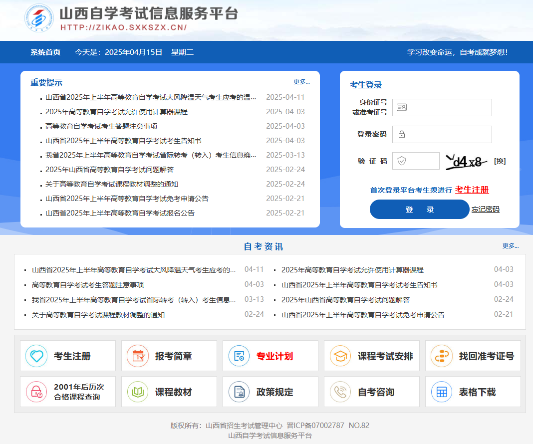The height and width of the screenshot is (444, 533).
Task: Click the 自考咨询 phone icon
Action: click(x=340, y=391)
